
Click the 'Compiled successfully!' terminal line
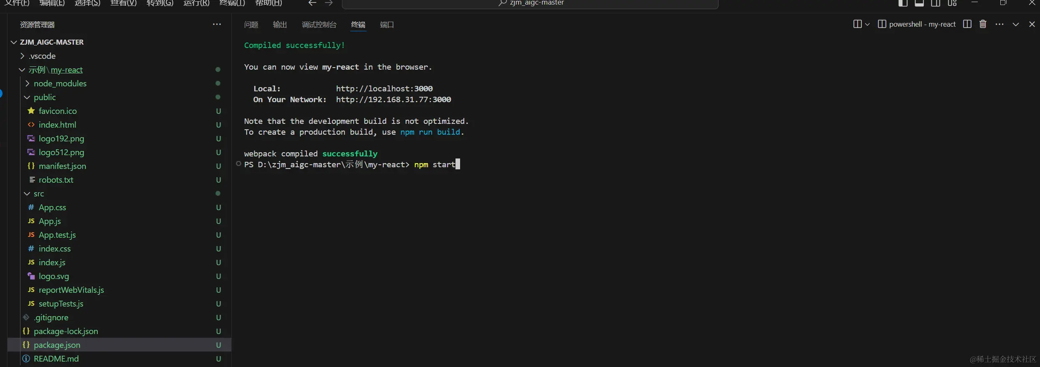294,45
